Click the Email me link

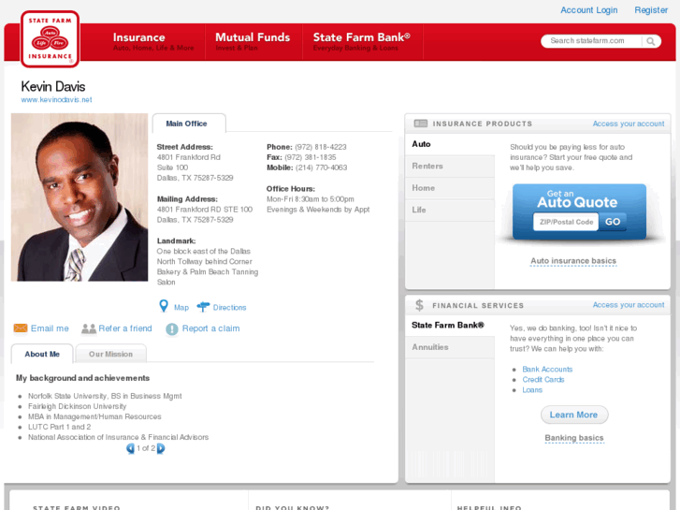click(50, 328)
